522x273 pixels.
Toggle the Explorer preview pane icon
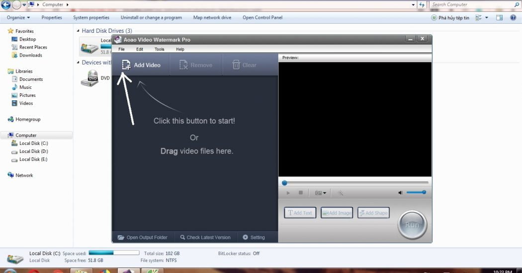point(499,18)
